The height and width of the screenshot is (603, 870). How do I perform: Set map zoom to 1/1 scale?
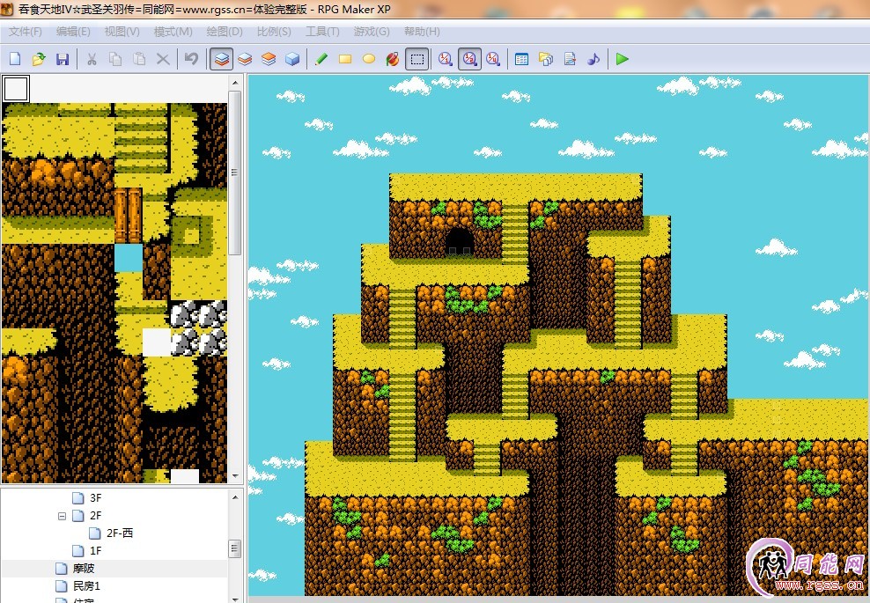[446, 59]
